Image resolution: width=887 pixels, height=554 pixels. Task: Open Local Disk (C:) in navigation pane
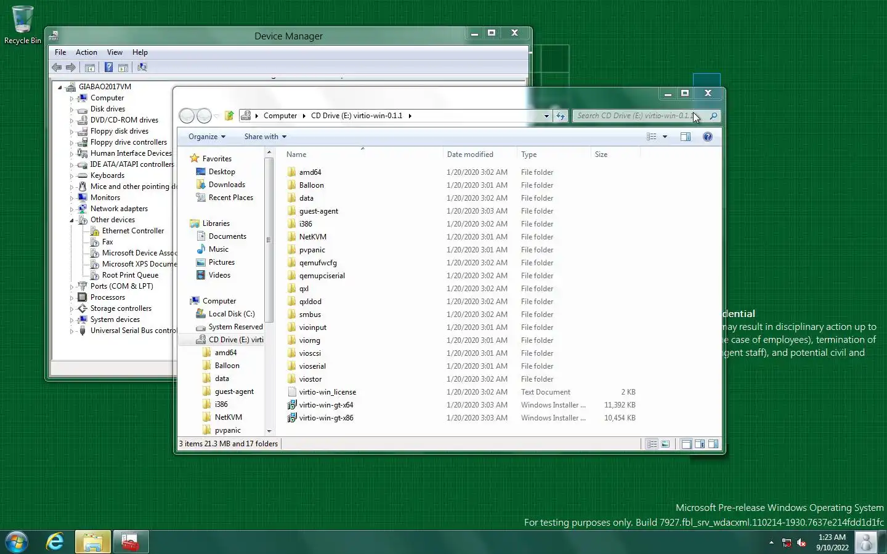coord(231,314)
